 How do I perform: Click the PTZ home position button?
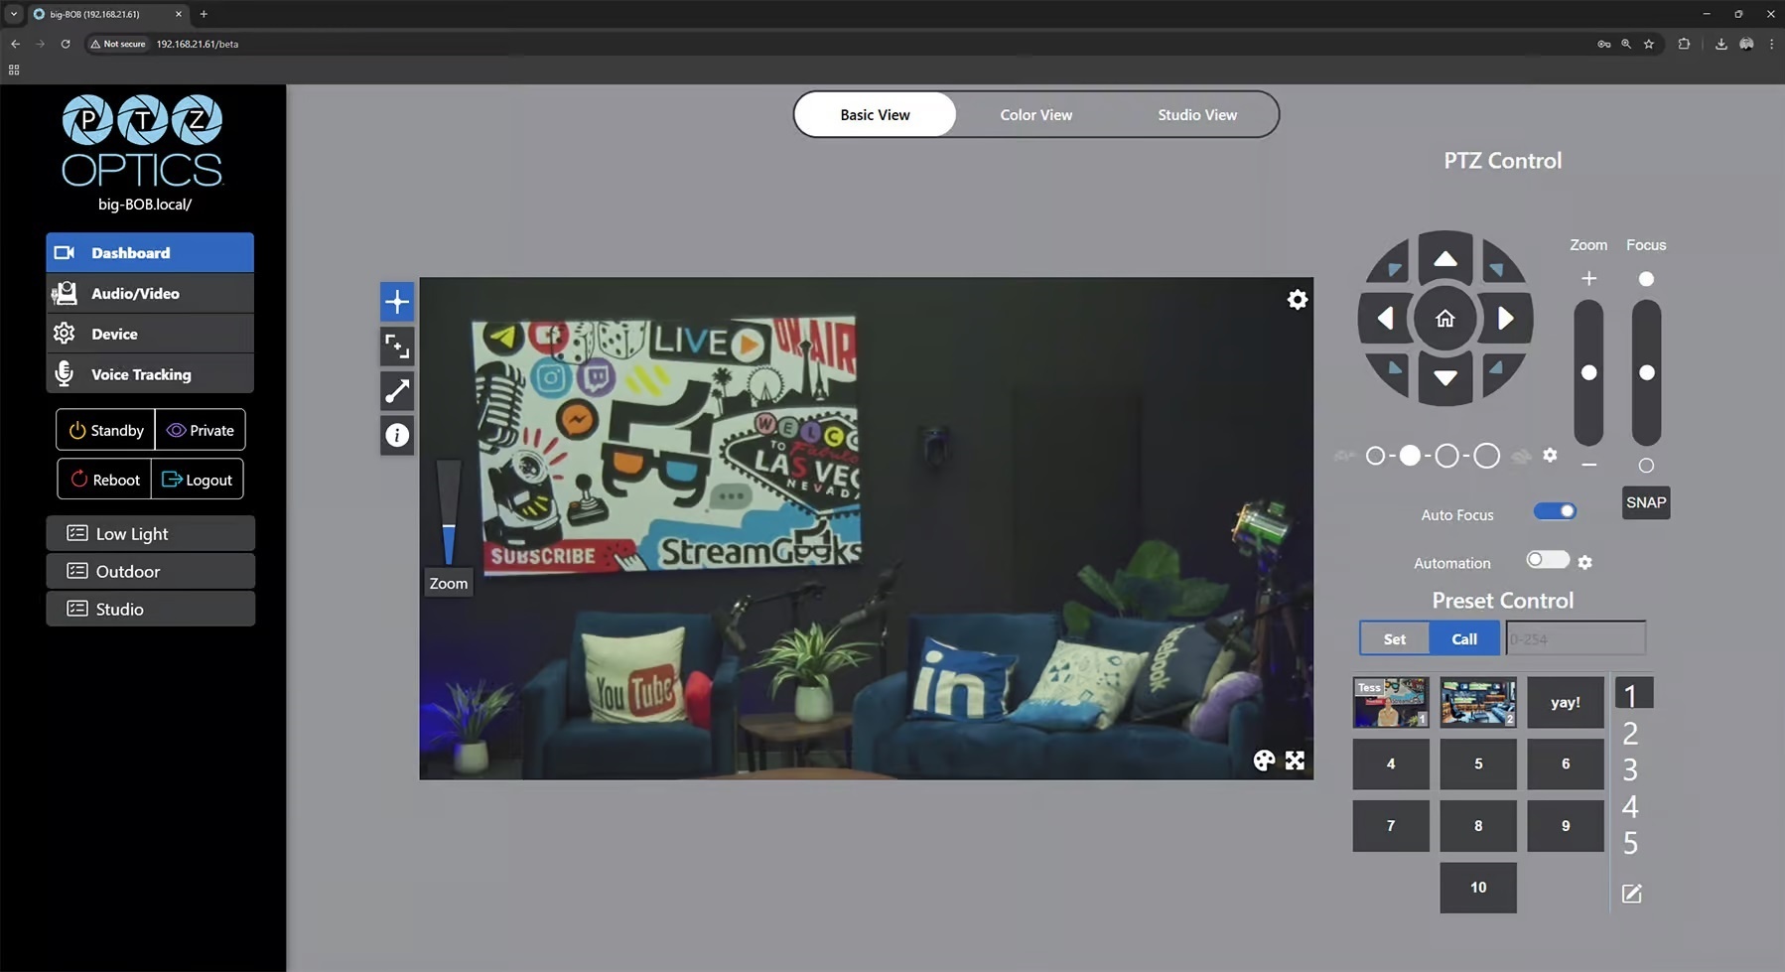click(1444, 319)
